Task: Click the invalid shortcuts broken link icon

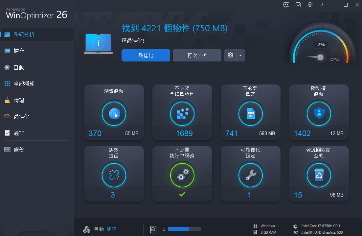Action: click(x=114, y=176)
